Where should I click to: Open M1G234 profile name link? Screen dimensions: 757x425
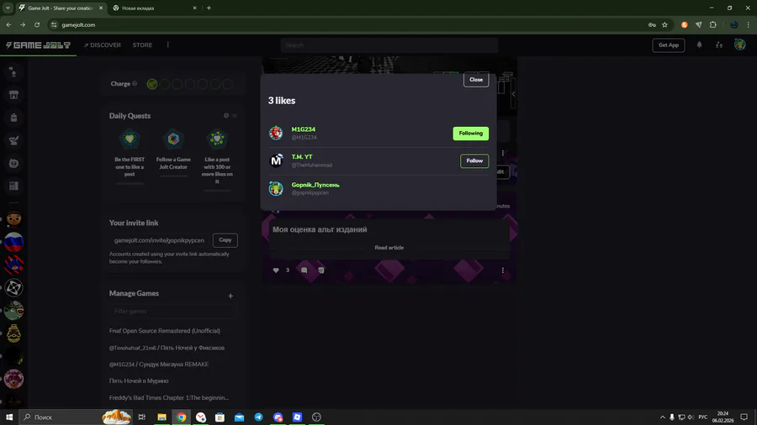[x=303, y=129]
